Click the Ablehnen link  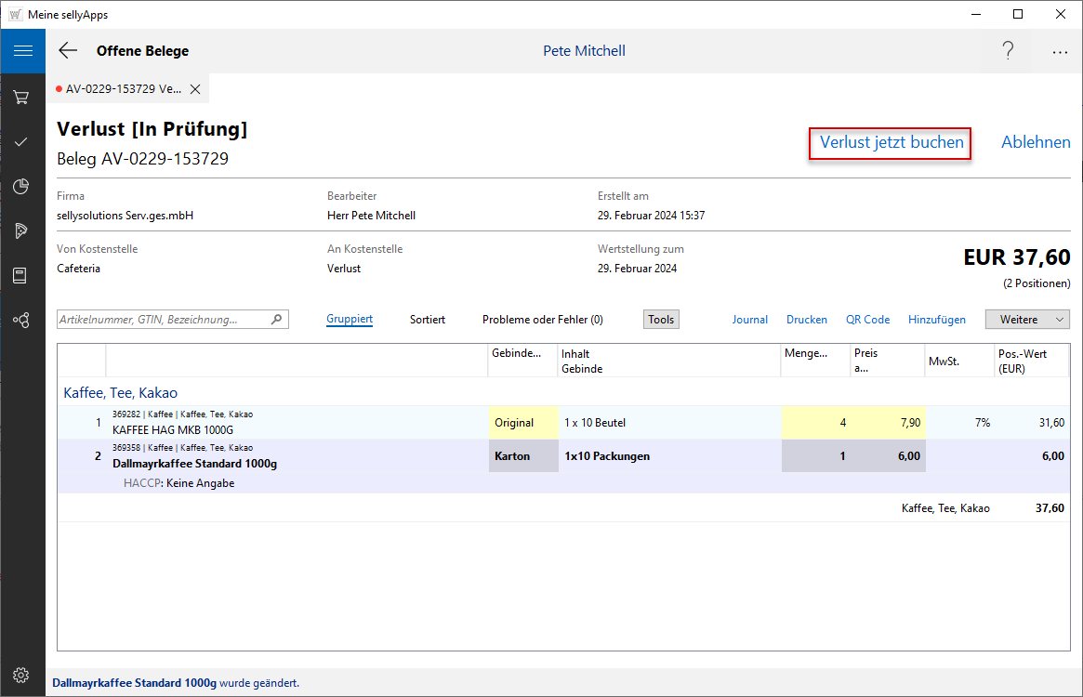[1036, 142]
